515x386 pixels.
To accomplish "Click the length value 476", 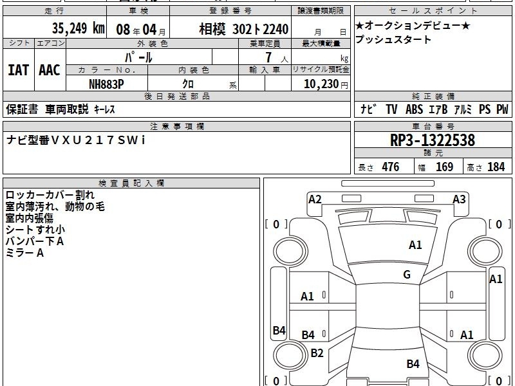I will 391,167.
